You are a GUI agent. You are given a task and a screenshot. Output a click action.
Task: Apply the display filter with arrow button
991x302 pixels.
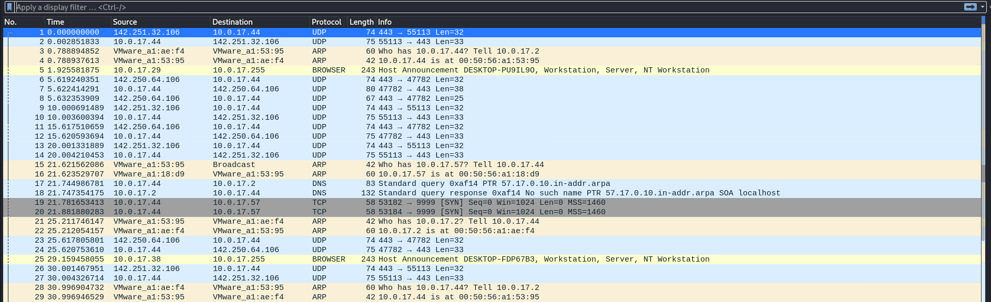click(970, 7)
